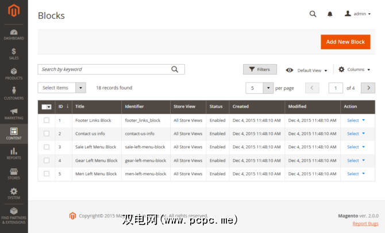Click the header search magnifier icon
The height and width of the screenshot is (233, 385).
pos(313,14)
